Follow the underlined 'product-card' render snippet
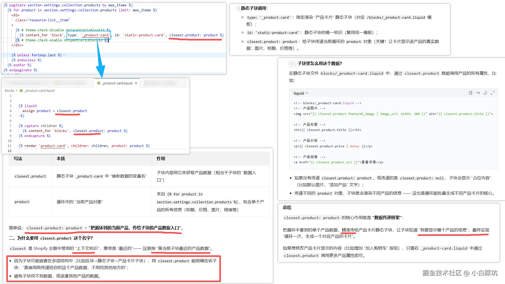The width and height of the screenshot is (505, 284). tap(53, 146)
